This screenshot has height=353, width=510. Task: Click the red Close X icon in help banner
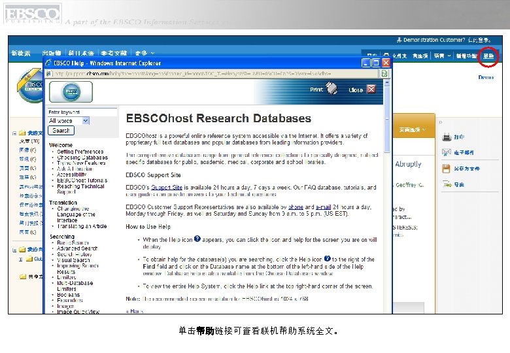pyautogui.click(x=371, y=89)
